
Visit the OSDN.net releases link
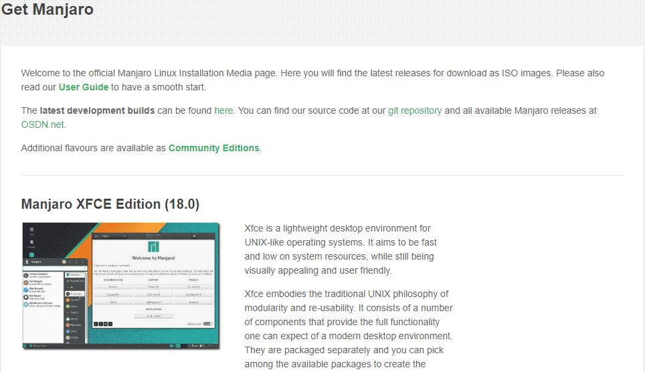(x=43, y=124)
